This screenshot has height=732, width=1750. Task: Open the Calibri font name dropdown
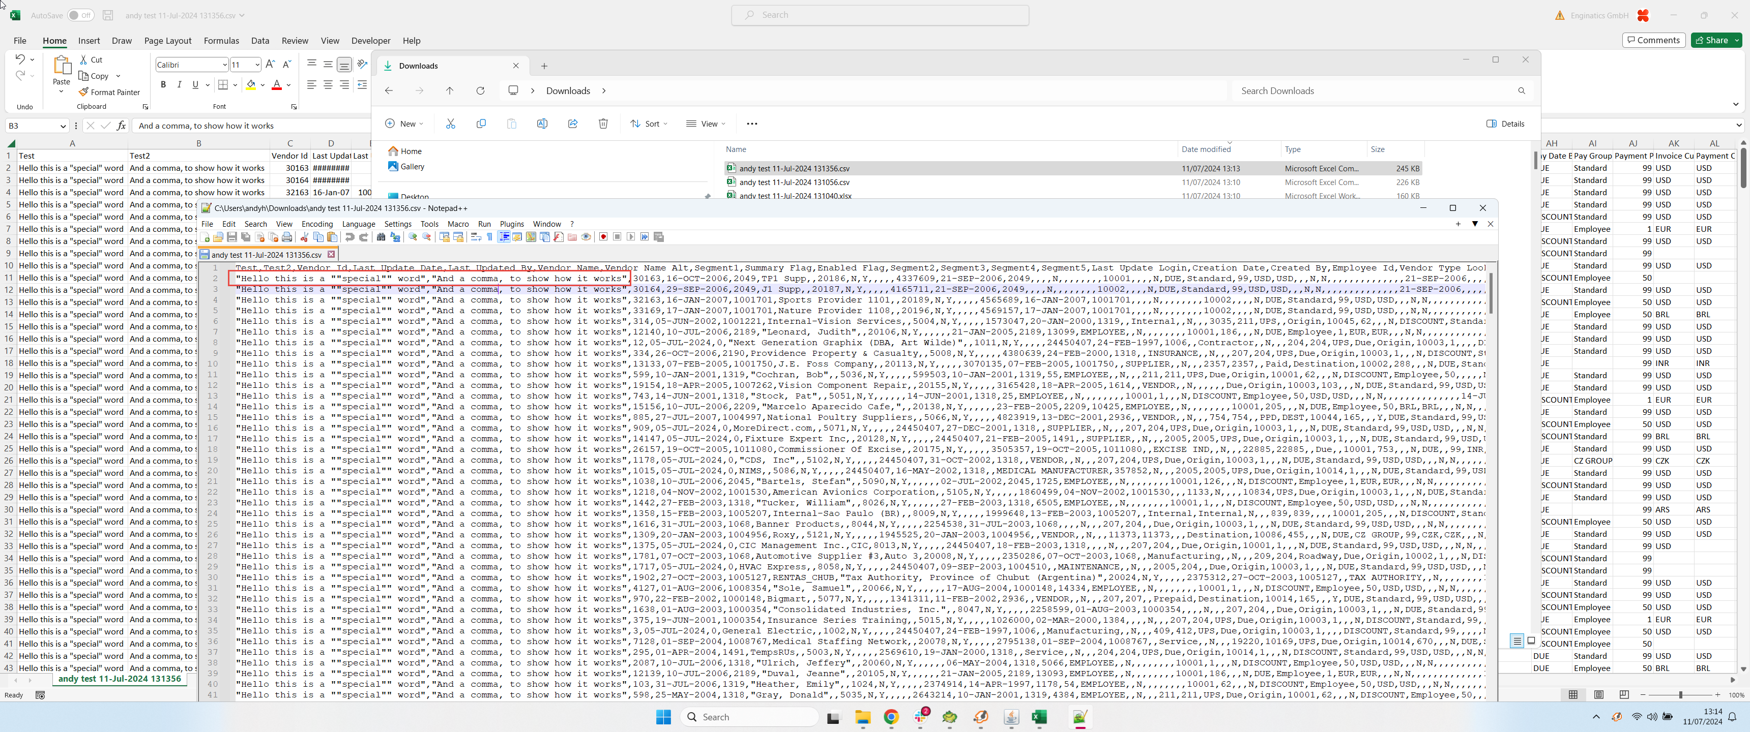[x=224, y=65]
